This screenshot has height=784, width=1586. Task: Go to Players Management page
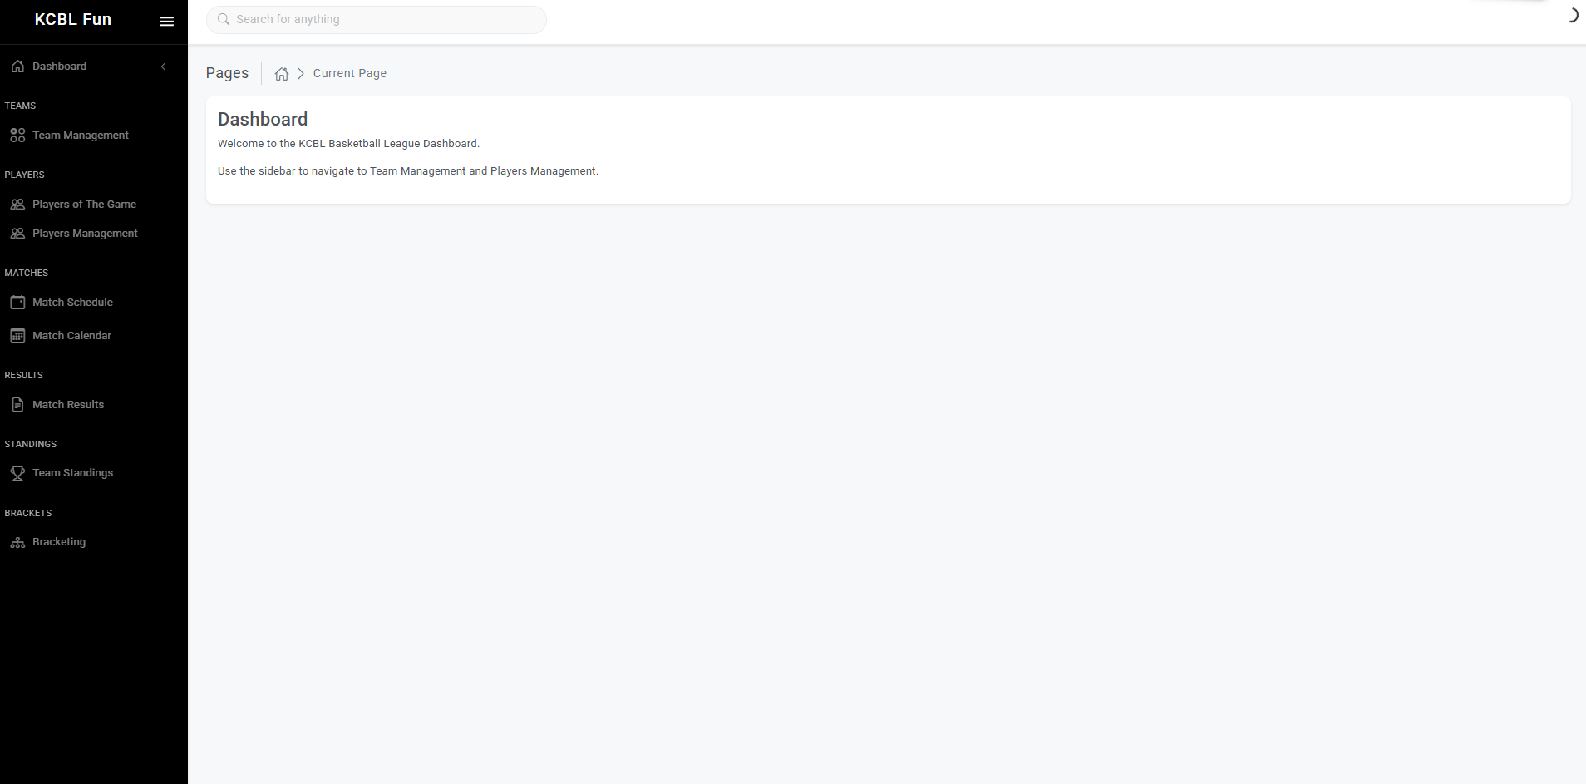85,234
